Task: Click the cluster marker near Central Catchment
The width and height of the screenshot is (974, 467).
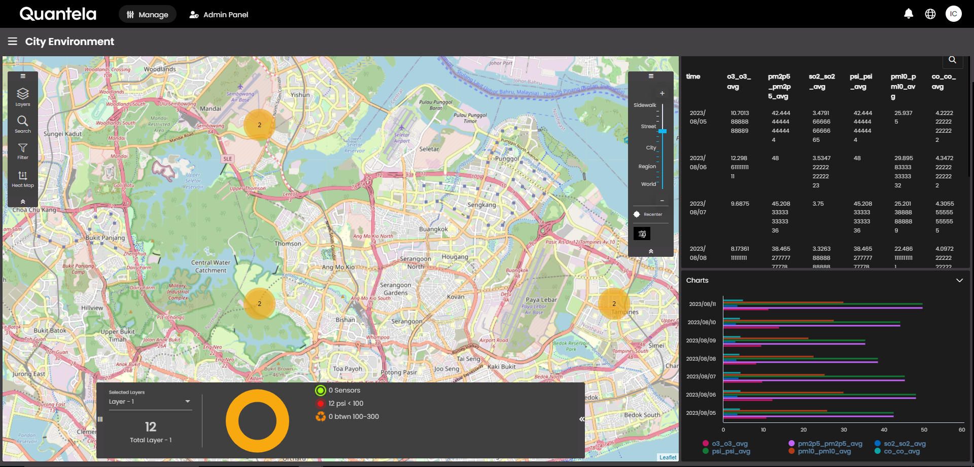Action: [x=259, y=303]
